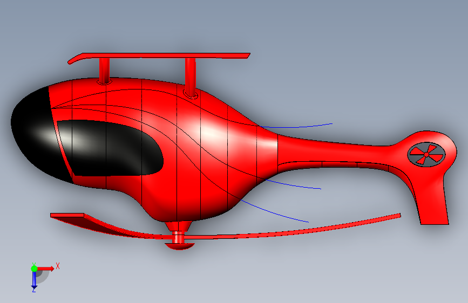Screen dimensions: 468x303
Task: Click the blue Z axis arrow of the triad
Action: coord(34,280)
